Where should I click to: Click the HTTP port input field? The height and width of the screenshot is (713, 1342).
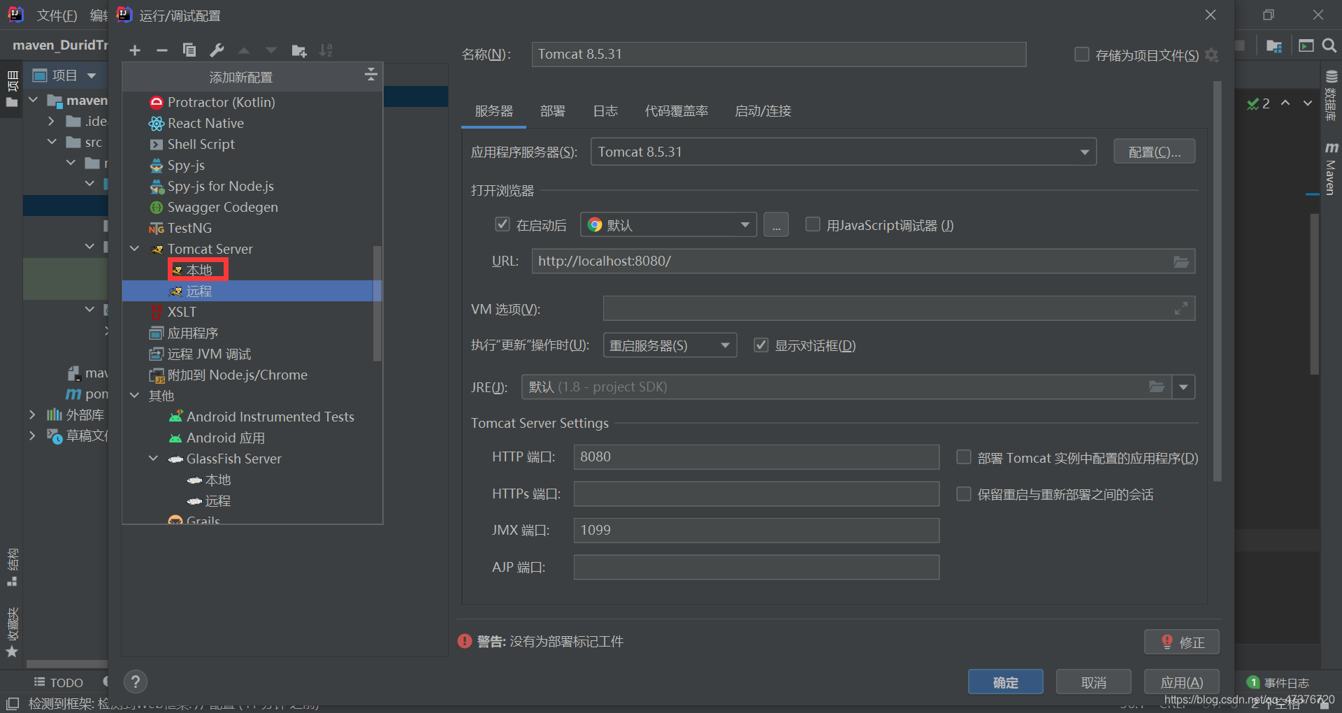tap(756, 457)
